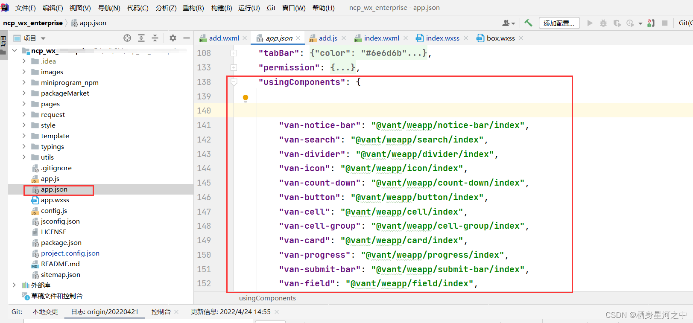This screenshot has width=693, height=323.
Task: Open 日志: origin/20220421 tab
Action: 105,311
